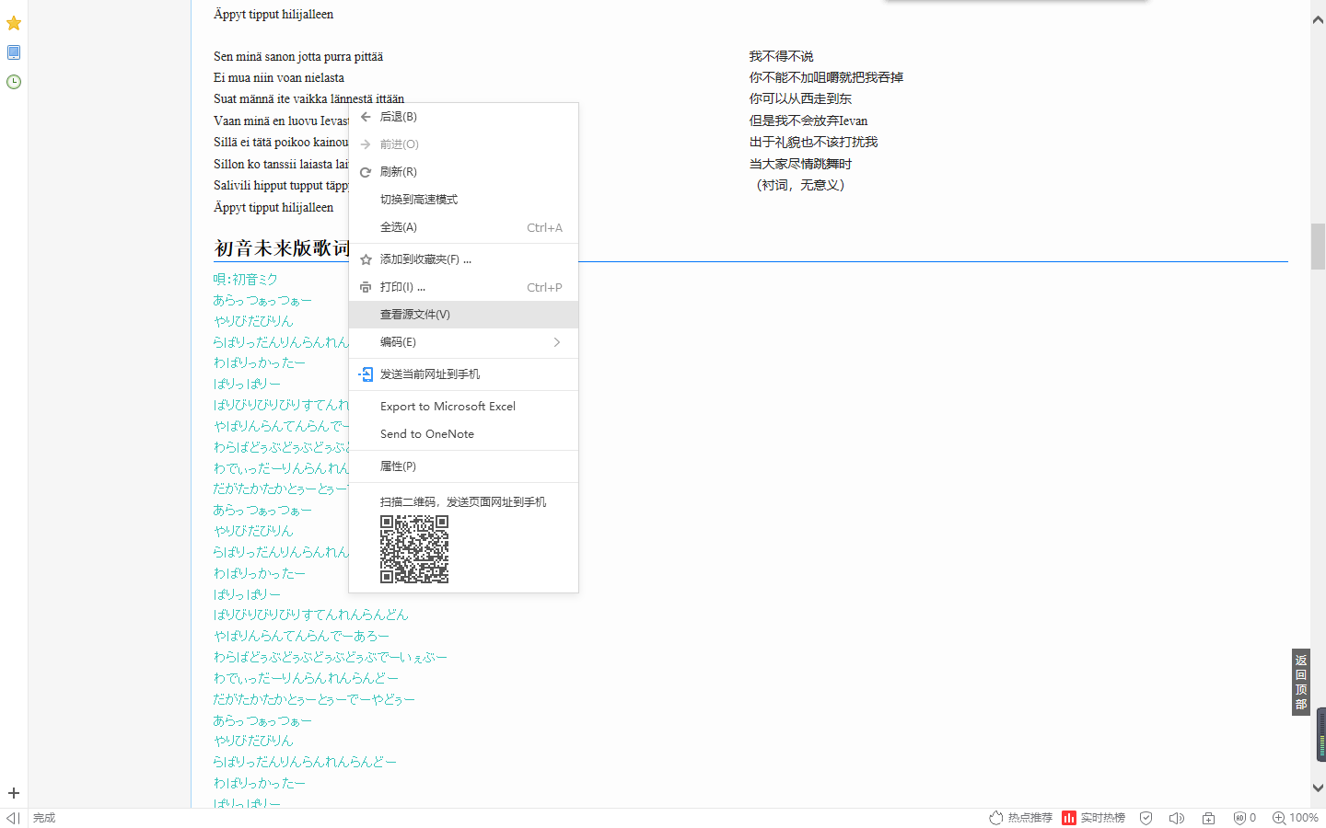This screenshot has width=1326, height=828.
Task: Choose Export to Microsoft Excel
Action: click(x=448, y=407)
